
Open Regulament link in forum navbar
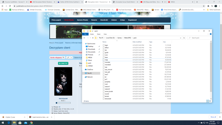(133, 20)
